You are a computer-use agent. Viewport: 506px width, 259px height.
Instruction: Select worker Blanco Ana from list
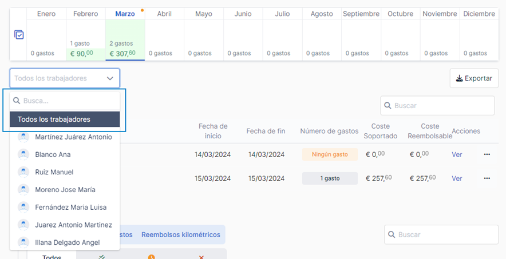click(65, 154)
